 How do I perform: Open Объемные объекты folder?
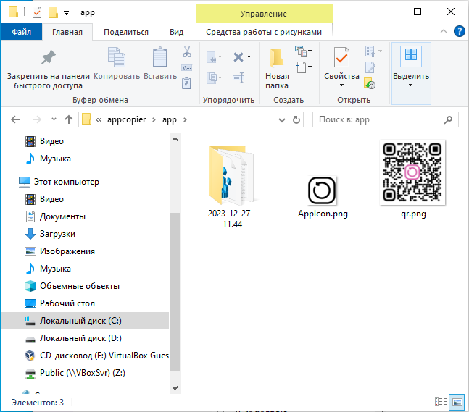(x=72, y=286)
